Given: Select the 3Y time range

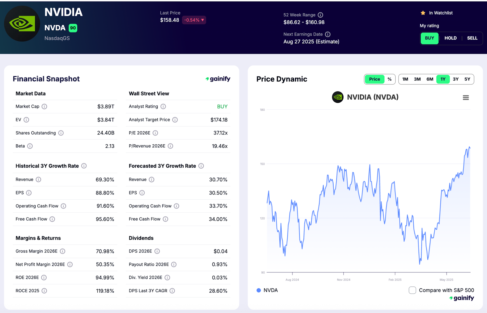Looking at the screenshot, I should pyautogui.click(x=456, y=79).
